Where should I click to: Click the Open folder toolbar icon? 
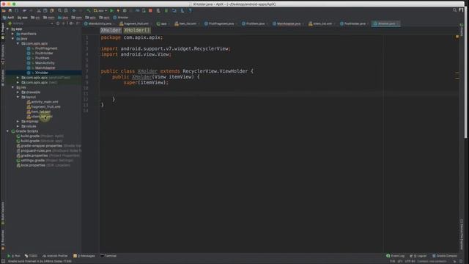[x=4, y=10]
